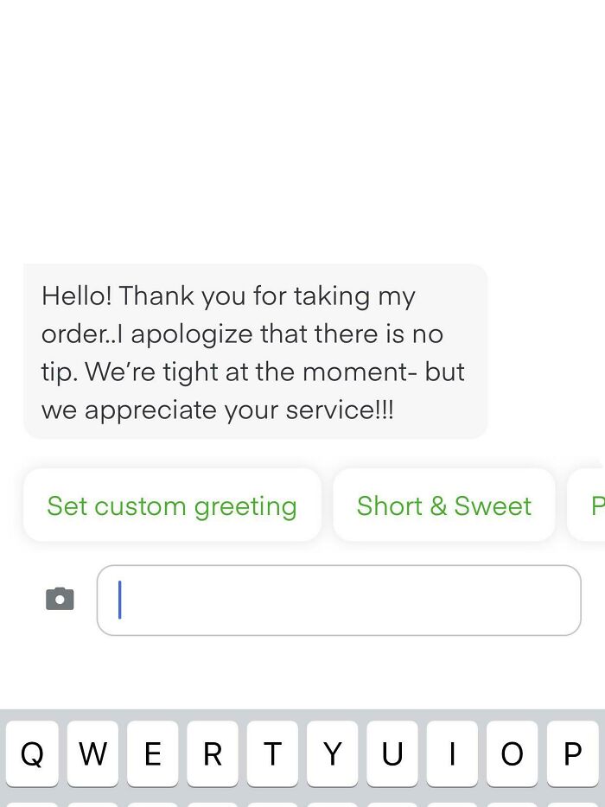Tap the camera icon to attach a photo
605x807 pixels.
click(x=59, y=599)
